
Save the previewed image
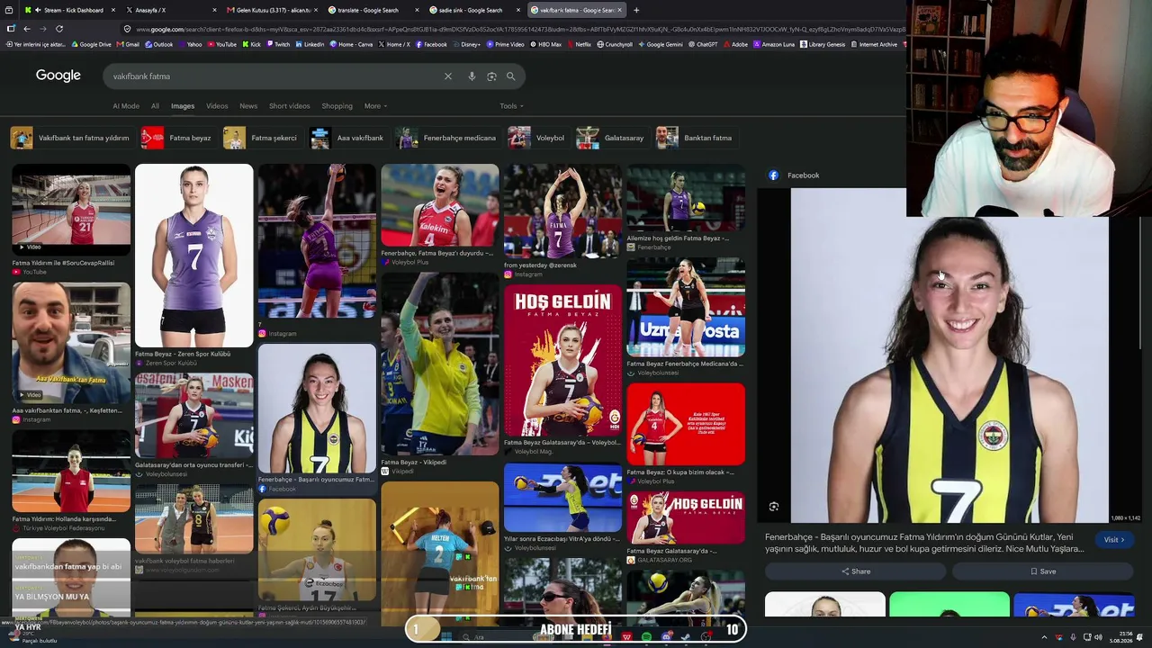click(1043, 571)
